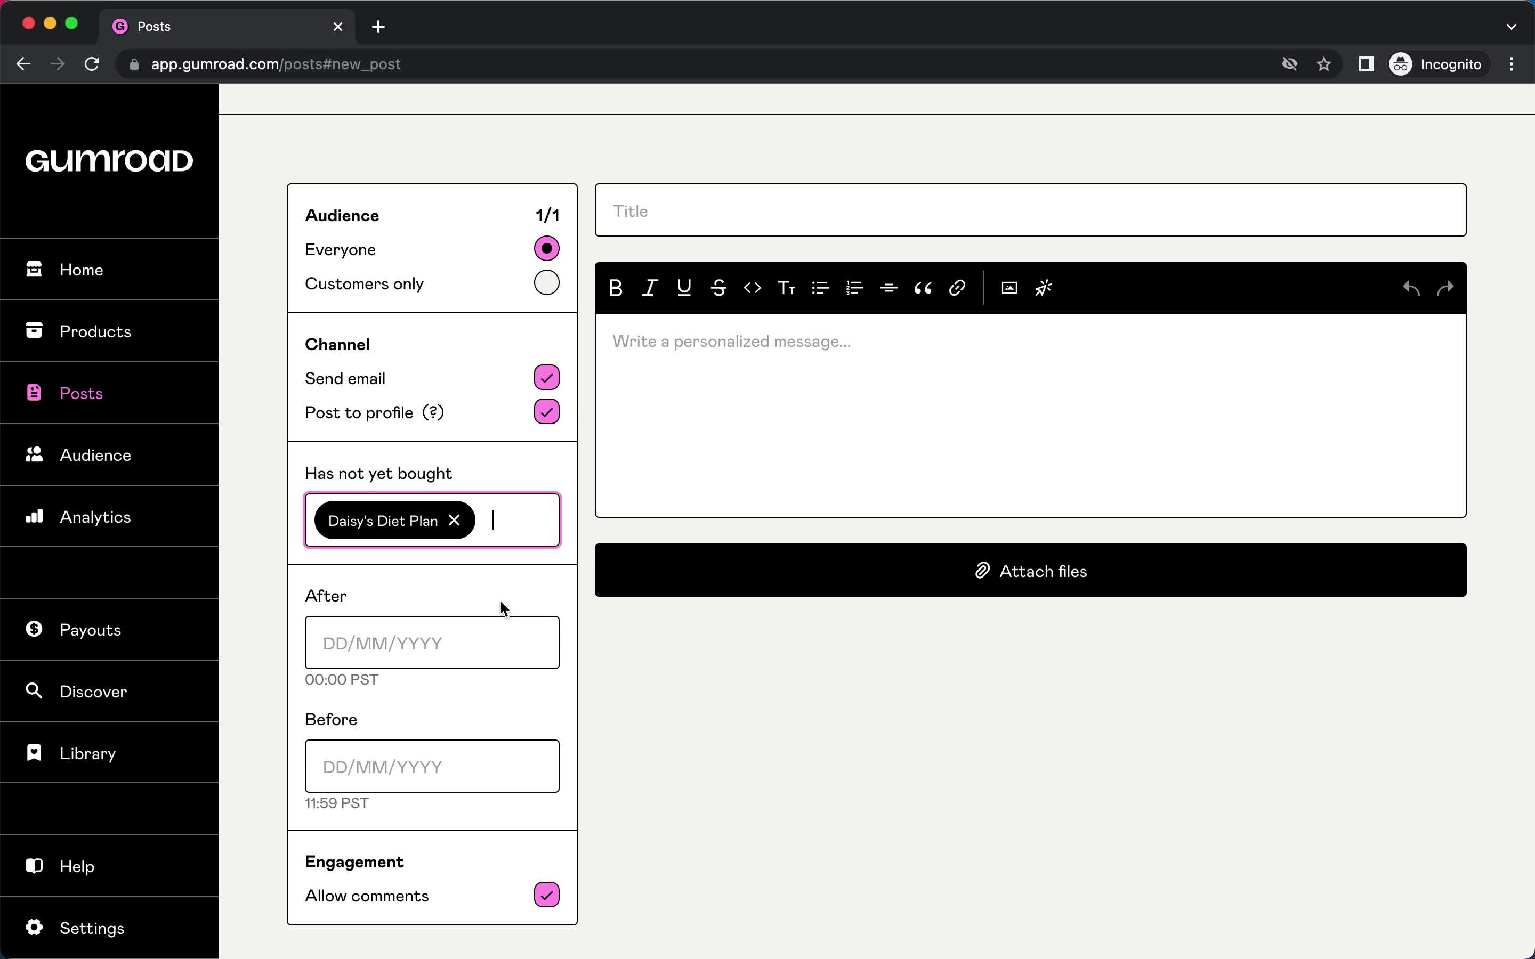
Task: Apply italic formatting
Action: (x=650, y=288)
